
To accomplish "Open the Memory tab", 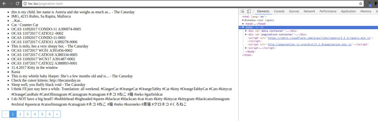I will pyautogui.click(x=366, y=11).
